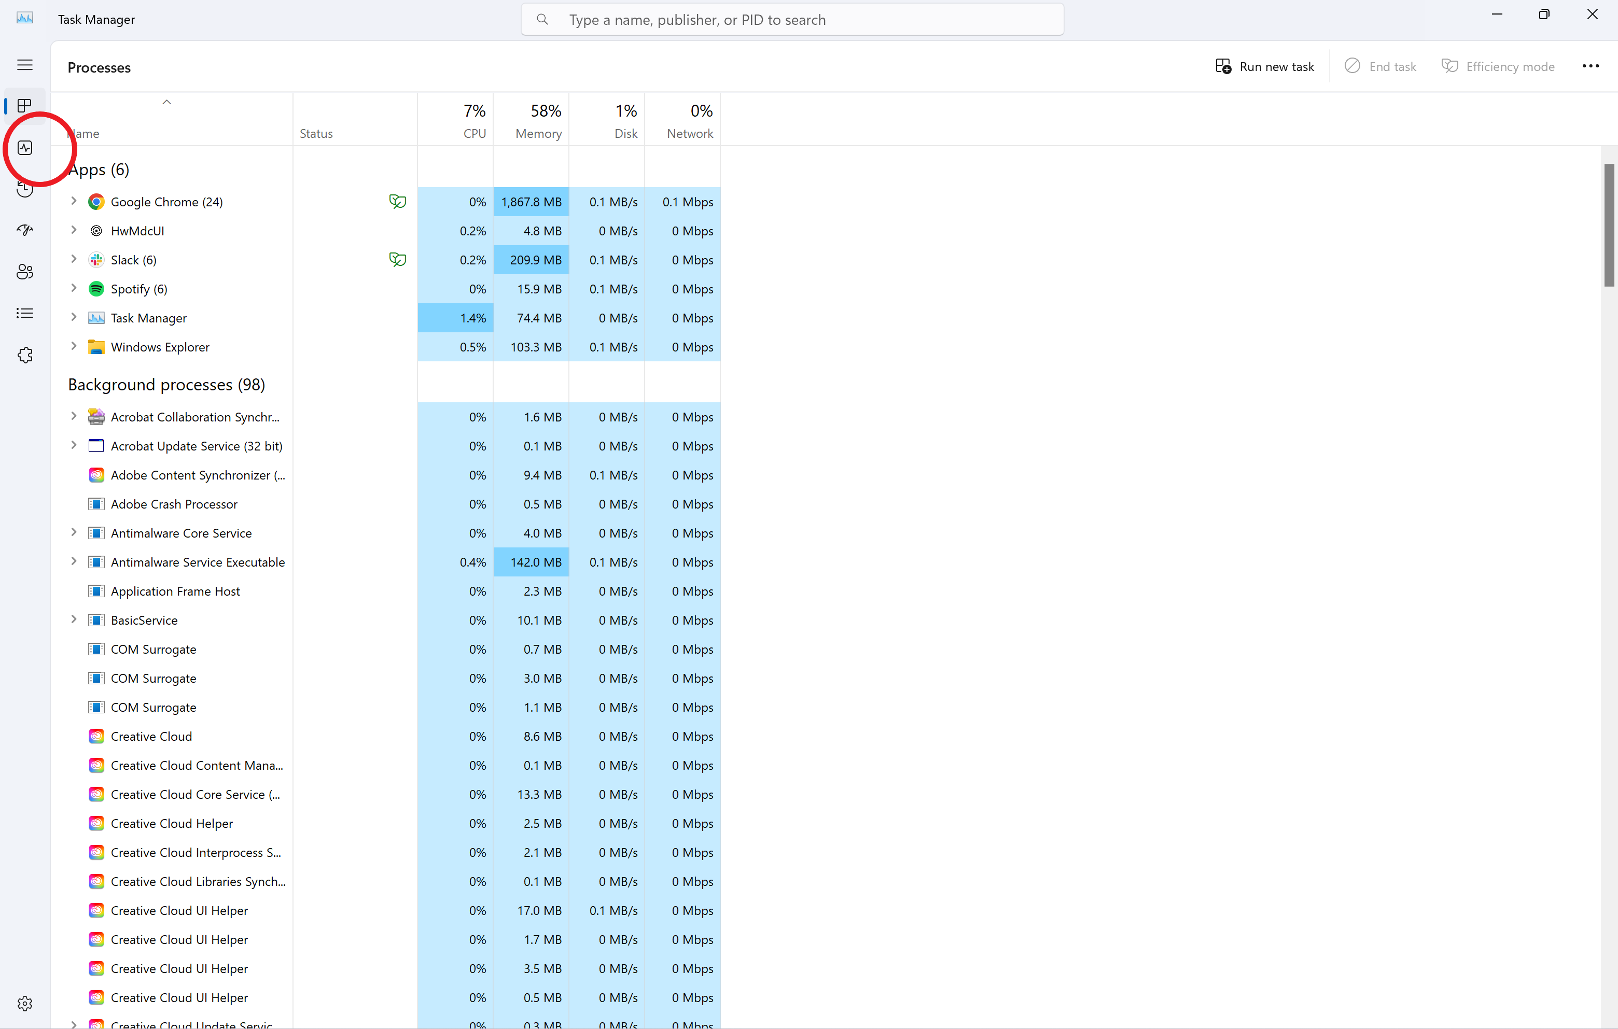Click the Creative Cloud process icon

click(97, 736)
